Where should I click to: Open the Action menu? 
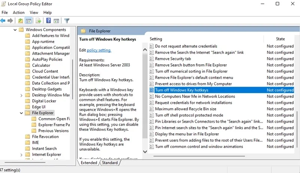pyautogui.click(x=18, y=12)
